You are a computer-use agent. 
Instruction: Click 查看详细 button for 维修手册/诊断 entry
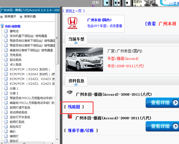[x=162, y=126]
